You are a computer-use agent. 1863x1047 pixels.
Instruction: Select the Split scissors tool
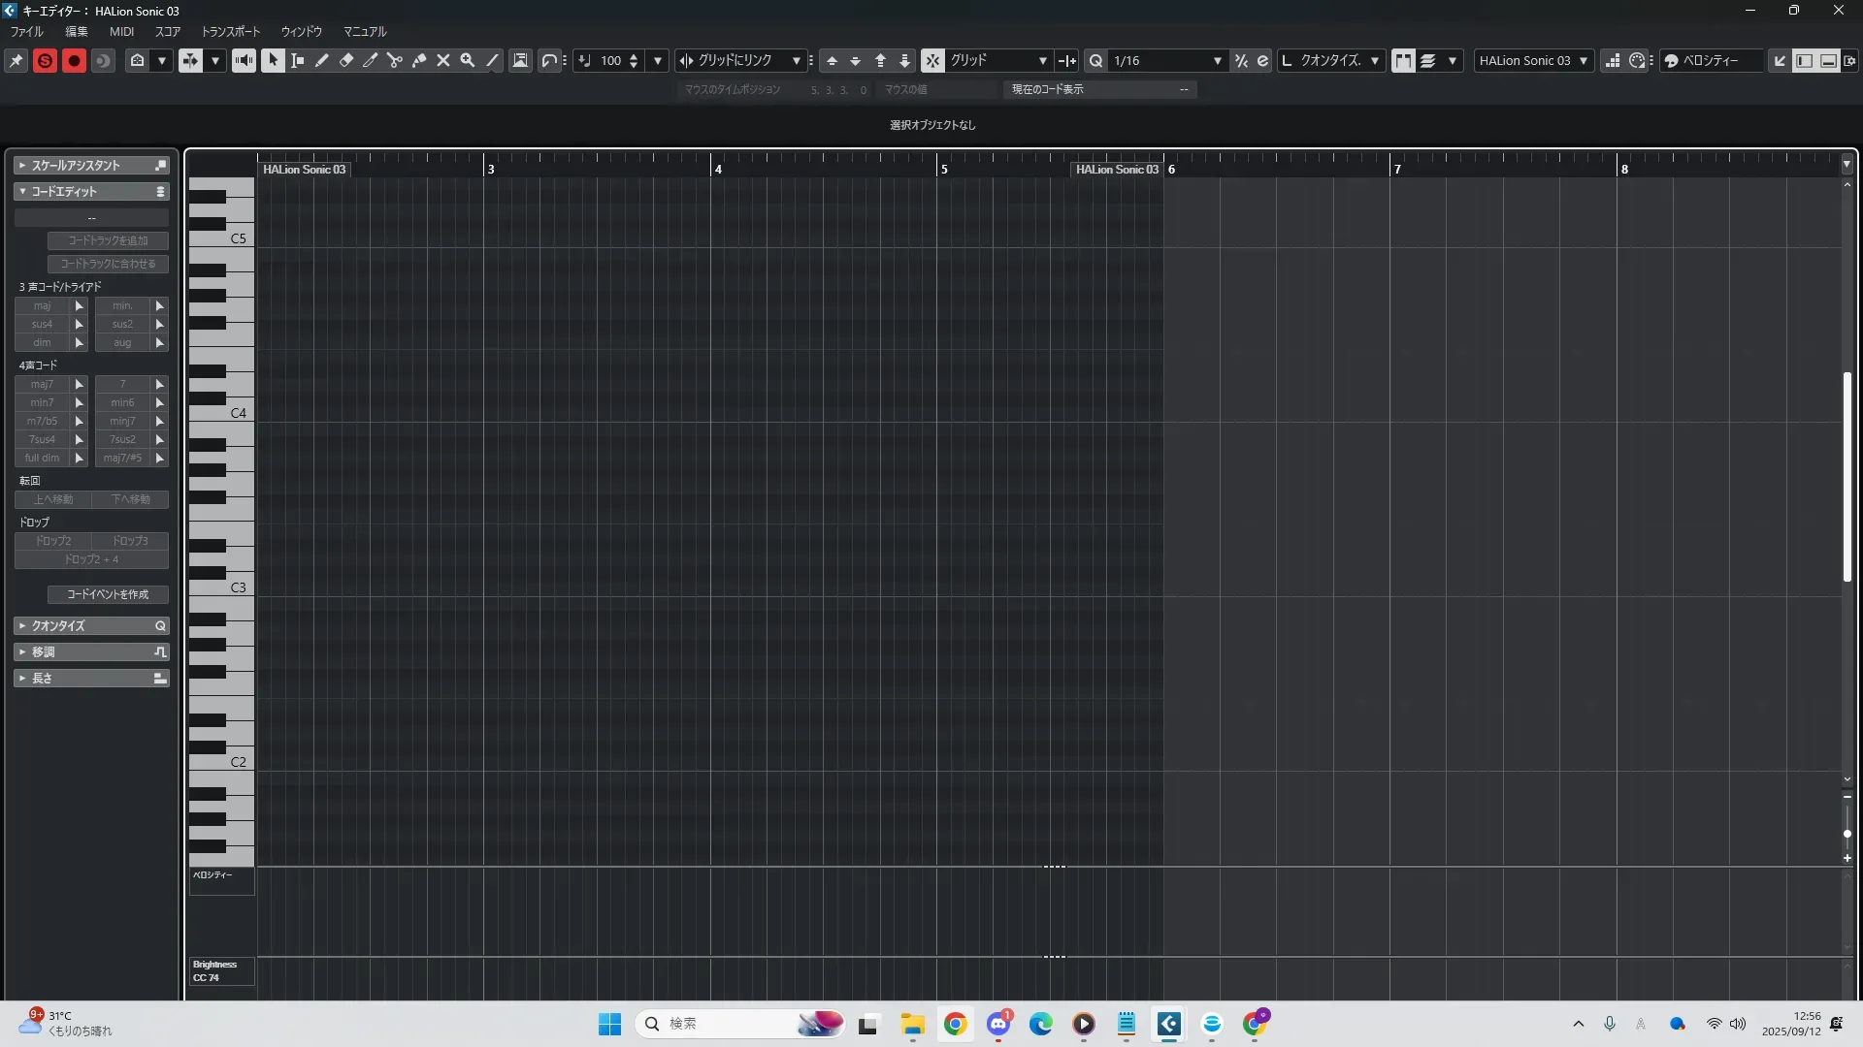(394, 60)
